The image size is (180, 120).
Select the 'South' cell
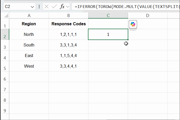tap(29, 45)
